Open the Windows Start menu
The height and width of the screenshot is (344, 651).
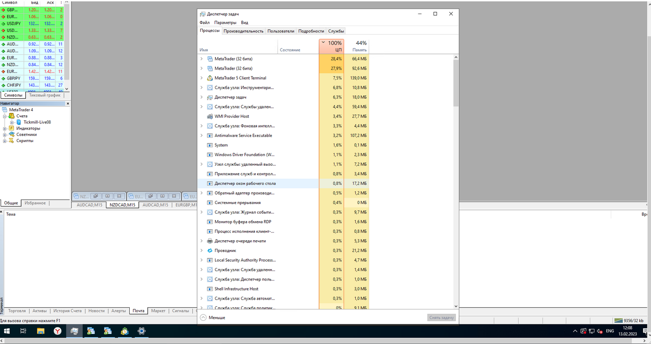pos(7,331)
